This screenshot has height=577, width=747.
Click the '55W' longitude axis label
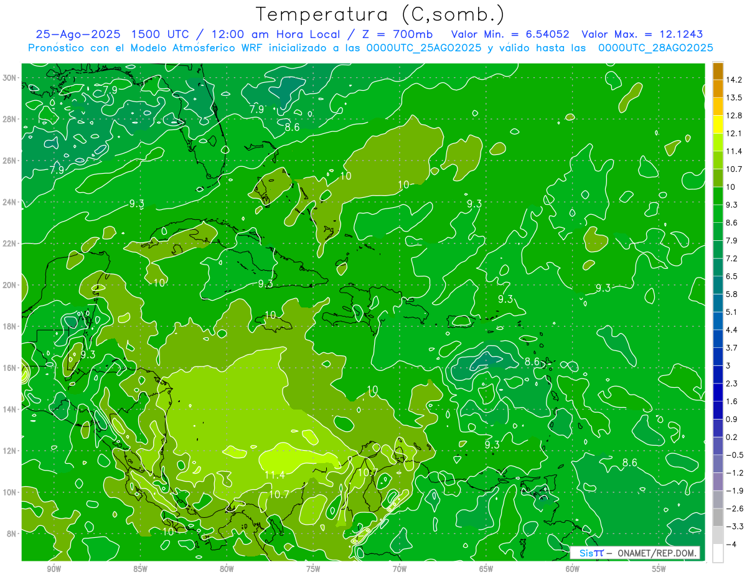(x=659, y=569)
